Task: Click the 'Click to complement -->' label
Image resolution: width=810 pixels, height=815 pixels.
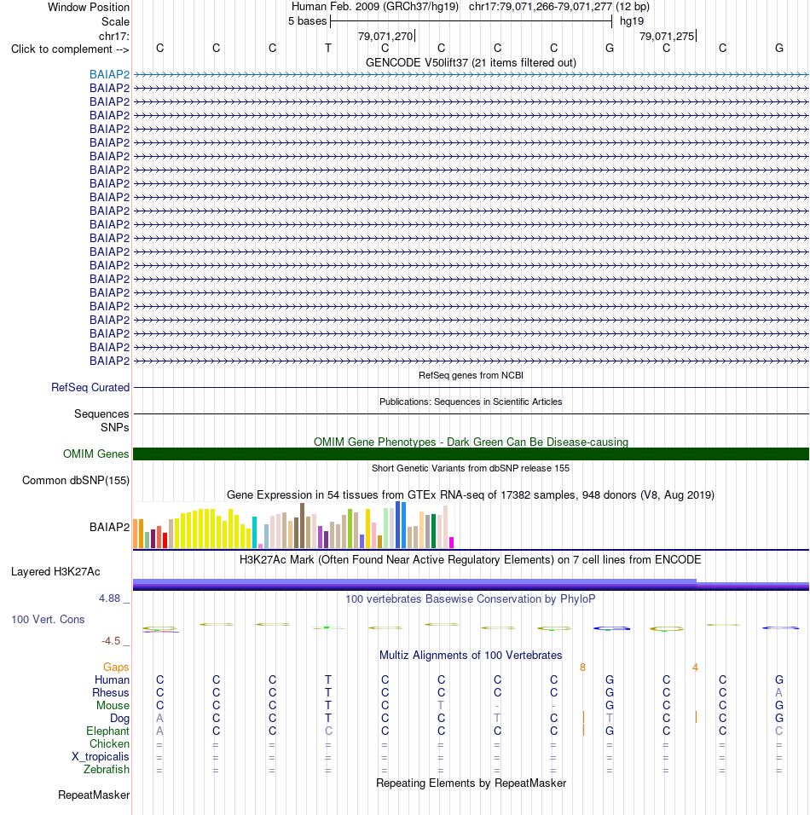Action: 70,49
